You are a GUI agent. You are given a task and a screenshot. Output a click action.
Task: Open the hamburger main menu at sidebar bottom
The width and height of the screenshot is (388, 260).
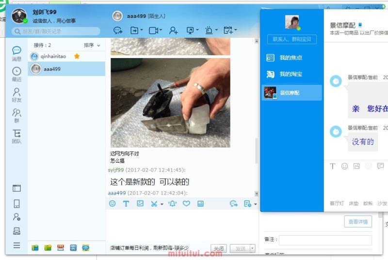[x=16, y=245]
